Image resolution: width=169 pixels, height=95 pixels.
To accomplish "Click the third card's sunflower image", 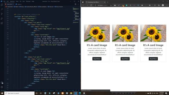I will [153, 33].
